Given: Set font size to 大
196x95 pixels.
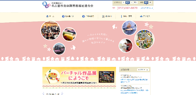Looking at the screenshot, I should tap(132, 3).
